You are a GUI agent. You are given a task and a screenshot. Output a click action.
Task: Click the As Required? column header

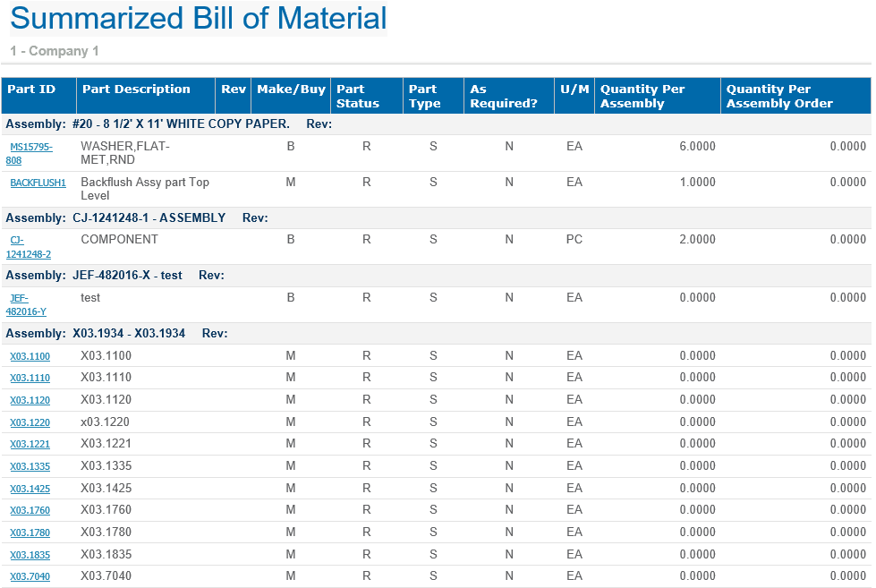[x=503, y=96]
